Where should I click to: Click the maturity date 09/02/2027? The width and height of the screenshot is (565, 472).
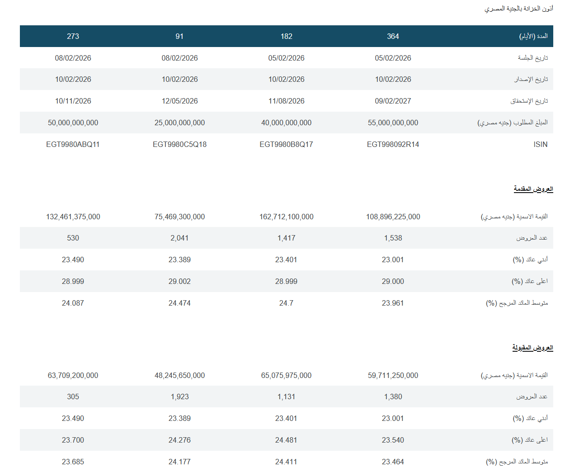(393, 101)
